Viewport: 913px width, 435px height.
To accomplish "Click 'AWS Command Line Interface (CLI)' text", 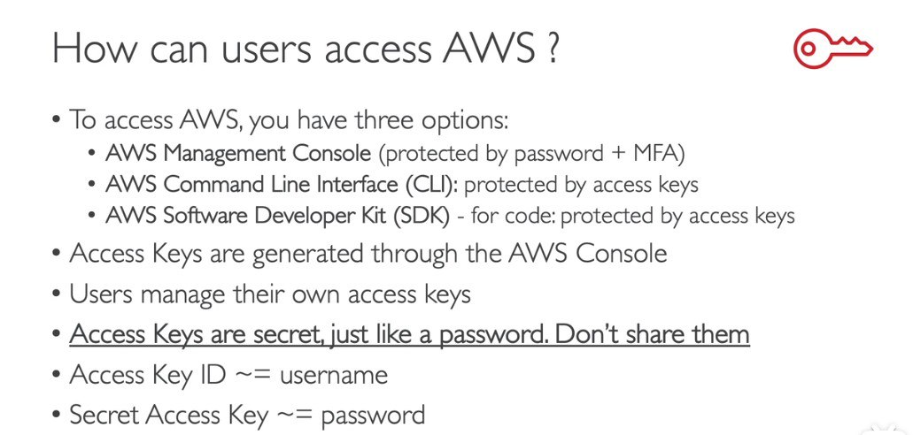I will (x=282, y=185).
